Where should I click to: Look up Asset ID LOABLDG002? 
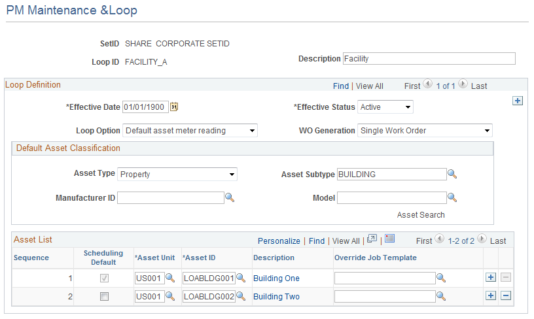click(241, 297)
